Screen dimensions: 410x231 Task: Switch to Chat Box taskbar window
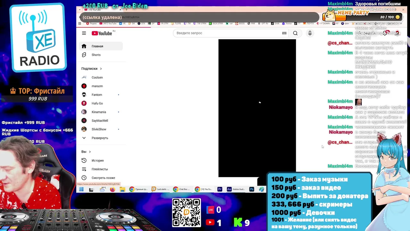182,189
